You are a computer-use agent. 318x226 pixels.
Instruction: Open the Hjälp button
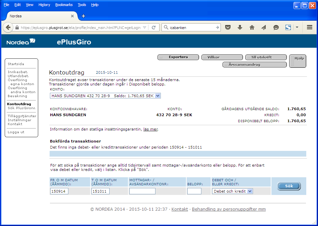298,61
